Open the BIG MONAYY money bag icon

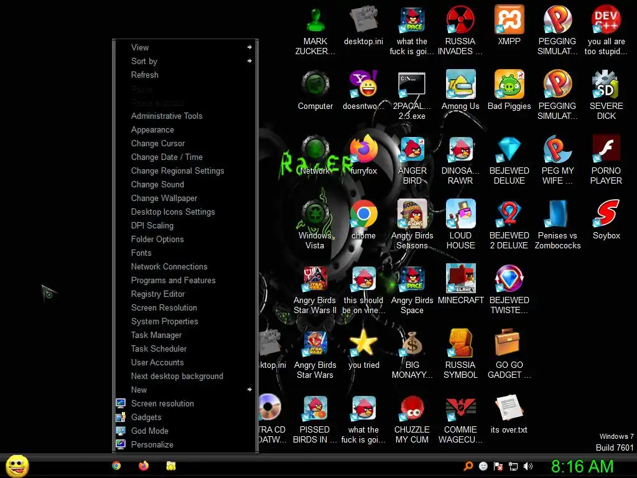tap(412, 354)
